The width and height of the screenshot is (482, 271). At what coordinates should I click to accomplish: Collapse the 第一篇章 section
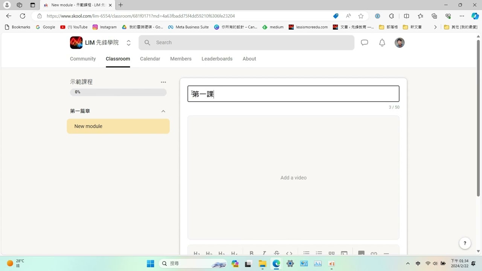(x=163, y=111)
